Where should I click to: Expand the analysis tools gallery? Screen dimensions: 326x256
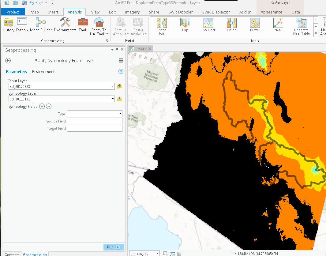316,33
